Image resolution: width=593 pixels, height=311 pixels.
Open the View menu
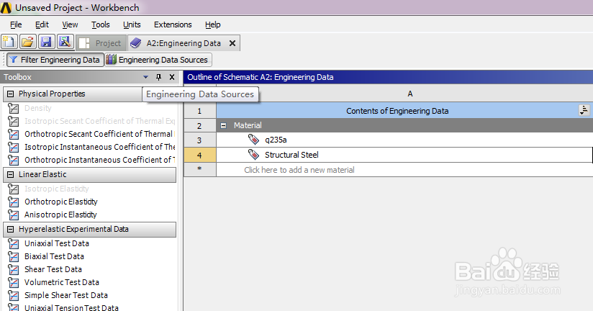[70, 24]
